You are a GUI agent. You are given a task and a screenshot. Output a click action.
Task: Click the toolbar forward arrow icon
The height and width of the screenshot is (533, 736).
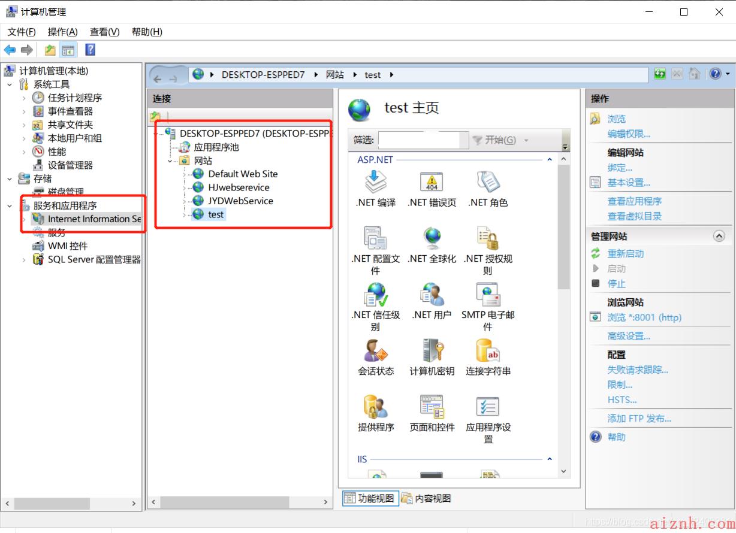click(26, 50)
